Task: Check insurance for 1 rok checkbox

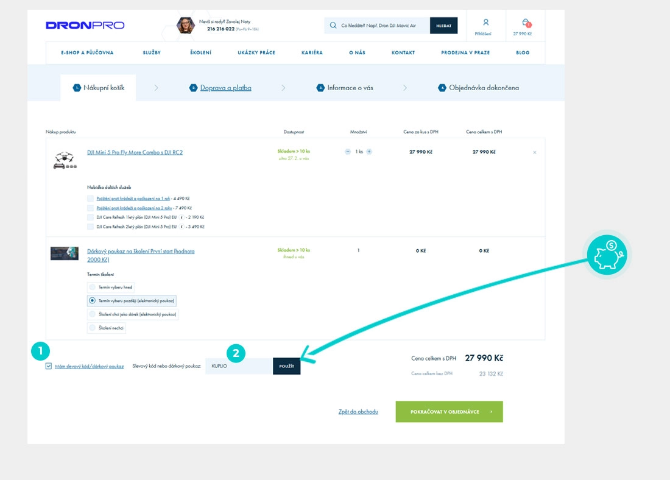Action: pyautogui.click(x=91, y=199)
